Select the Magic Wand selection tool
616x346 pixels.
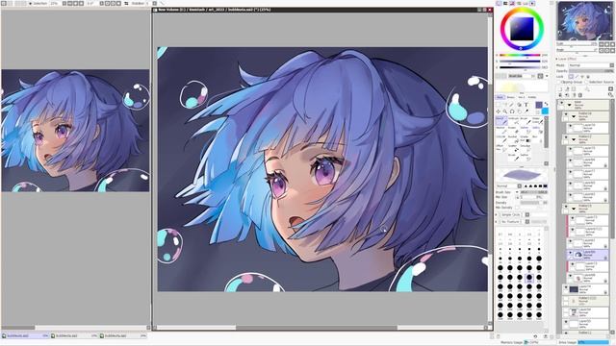click(x=511, y=105)
